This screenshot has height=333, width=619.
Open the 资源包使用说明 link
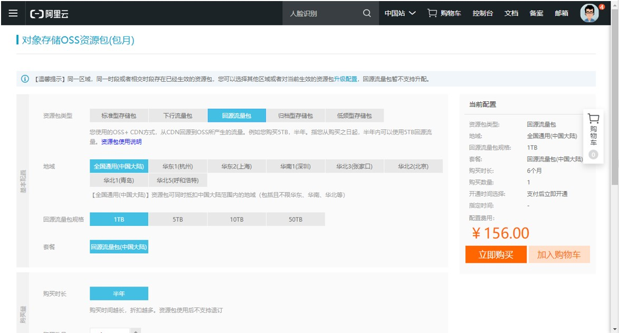121,142
